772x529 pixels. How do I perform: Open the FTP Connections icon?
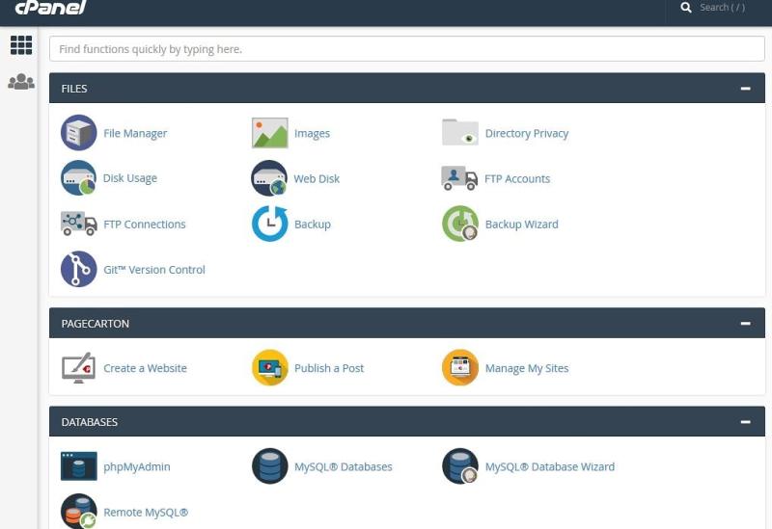click(x=79, y=224)
